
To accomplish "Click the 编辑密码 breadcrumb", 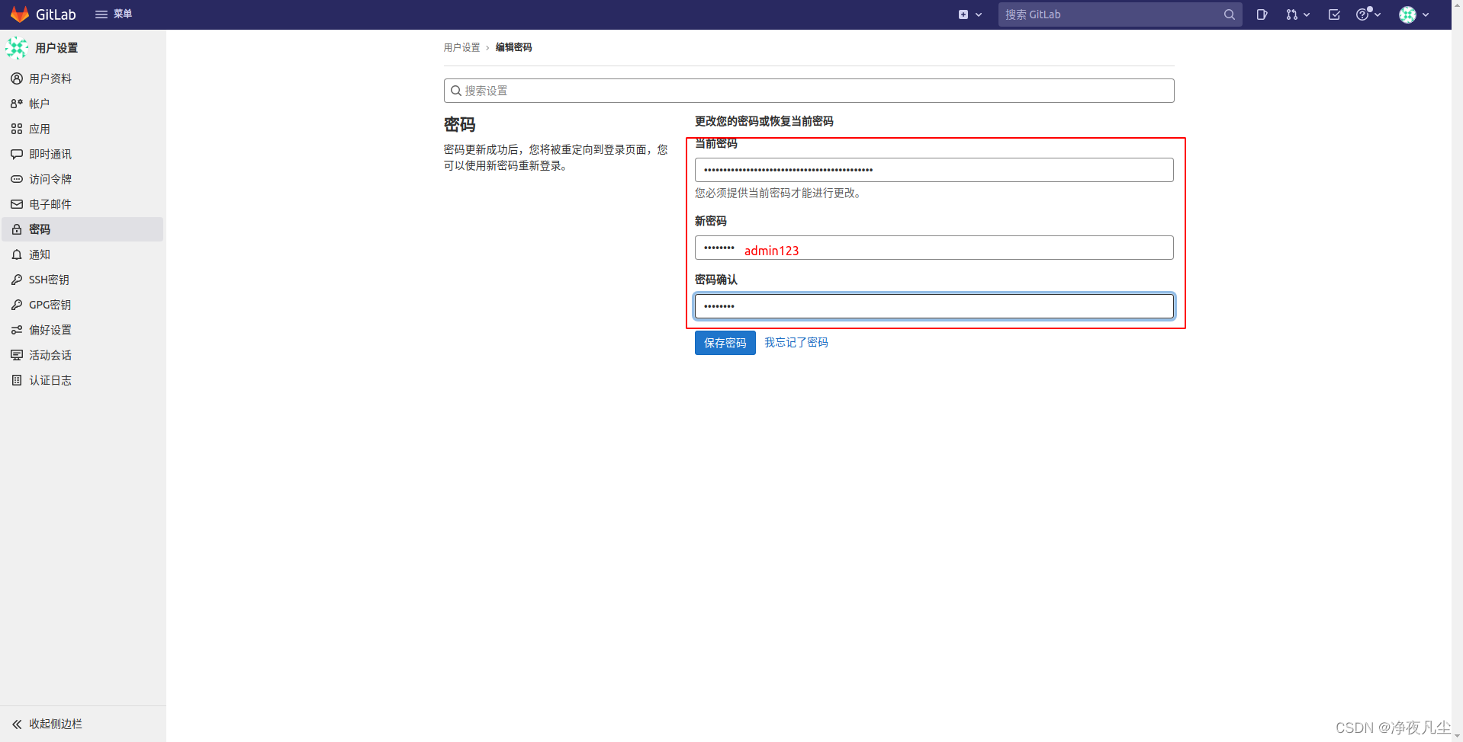I will click(513, 47).
